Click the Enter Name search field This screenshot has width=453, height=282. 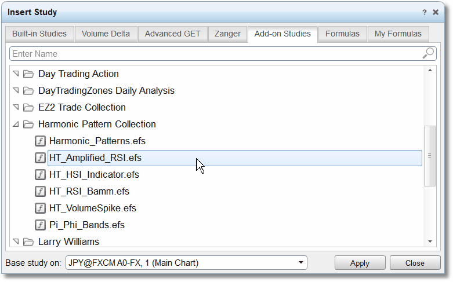click(217, 54)
